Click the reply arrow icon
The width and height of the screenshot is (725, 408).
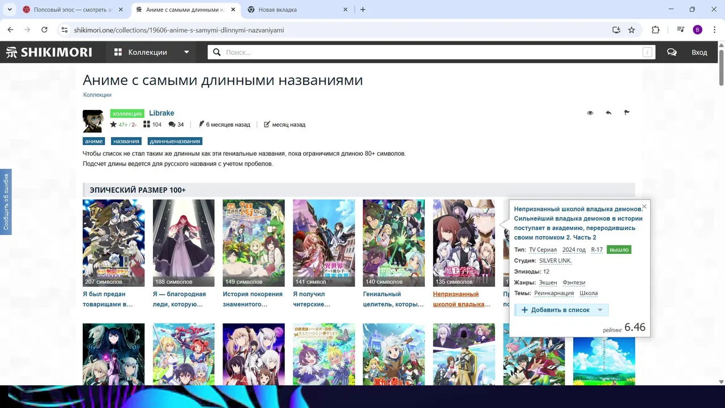[608, 113]
